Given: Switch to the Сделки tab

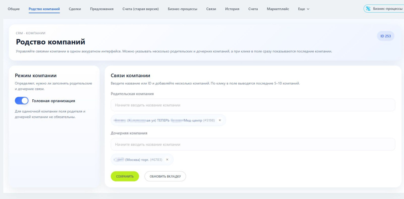Looking at the screenshot, I should (x=75, y=9).
